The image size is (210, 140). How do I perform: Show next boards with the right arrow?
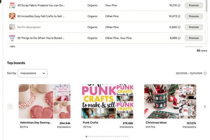pos(205,107)
